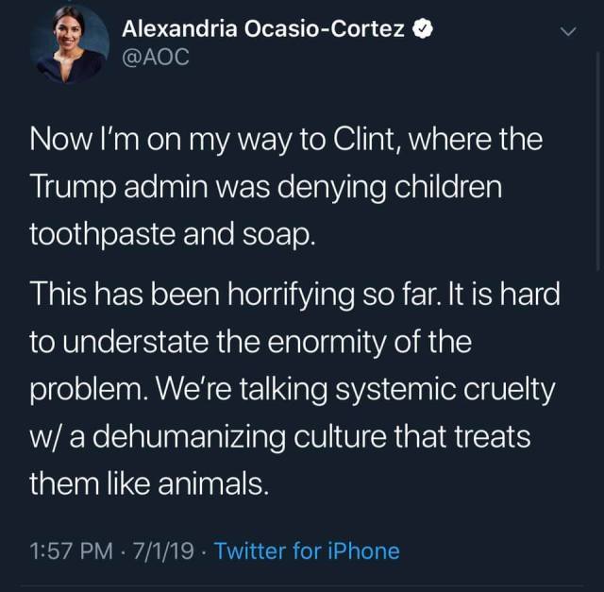Expand the tweet options chevron
The height and width of the screenshot is (592, 604).
coord(568,31)
